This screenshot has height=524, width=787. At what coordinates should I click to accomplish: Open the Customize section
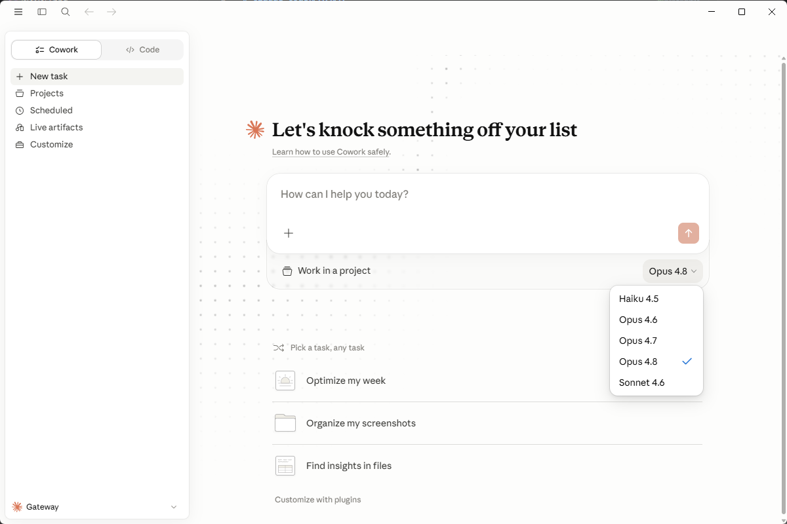(x=97, y=145)
